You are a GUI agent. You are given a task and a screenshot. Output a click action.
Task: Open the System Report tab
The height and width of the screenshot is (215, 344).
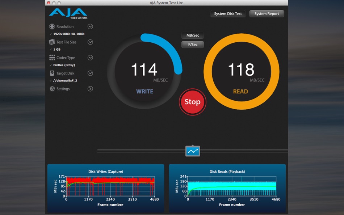(267, 14)
